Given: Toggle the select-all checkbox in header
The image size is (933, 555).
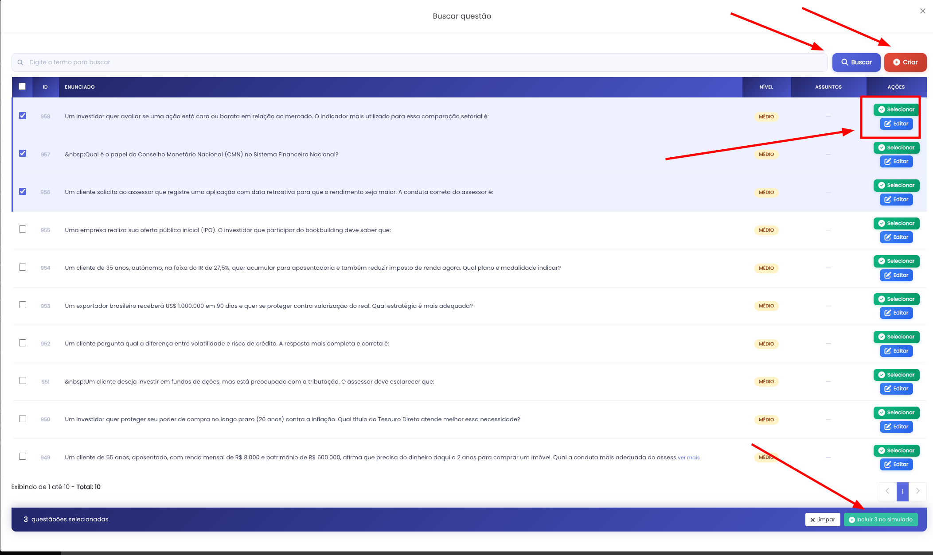Looking at the screenshot, I should (x=22, y=86).
